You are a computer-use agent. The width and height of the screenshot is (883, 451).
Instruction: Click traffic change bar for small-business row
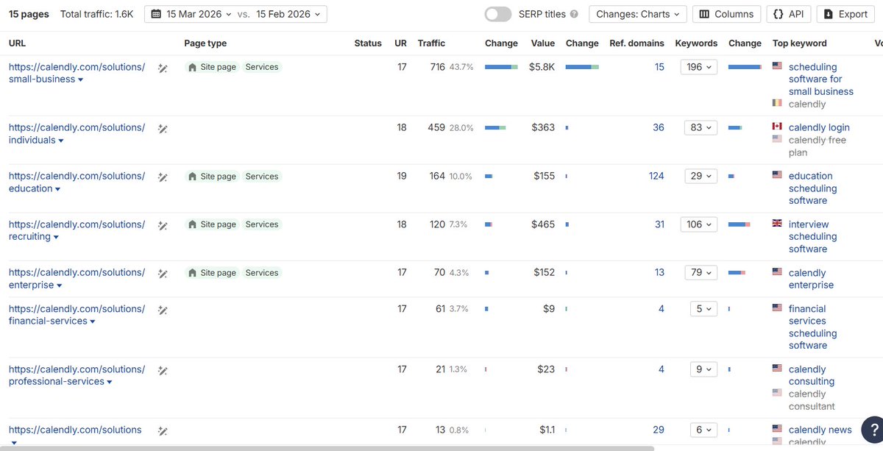tap(501, 67)
